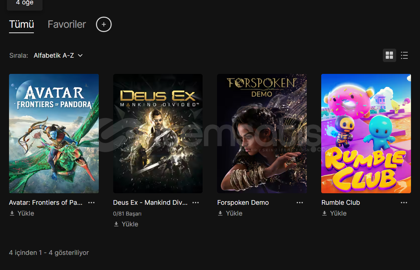420x270 pixels.
Task: Open the Alfabetik A-Z sort dropdown
Action: [58, 56]
